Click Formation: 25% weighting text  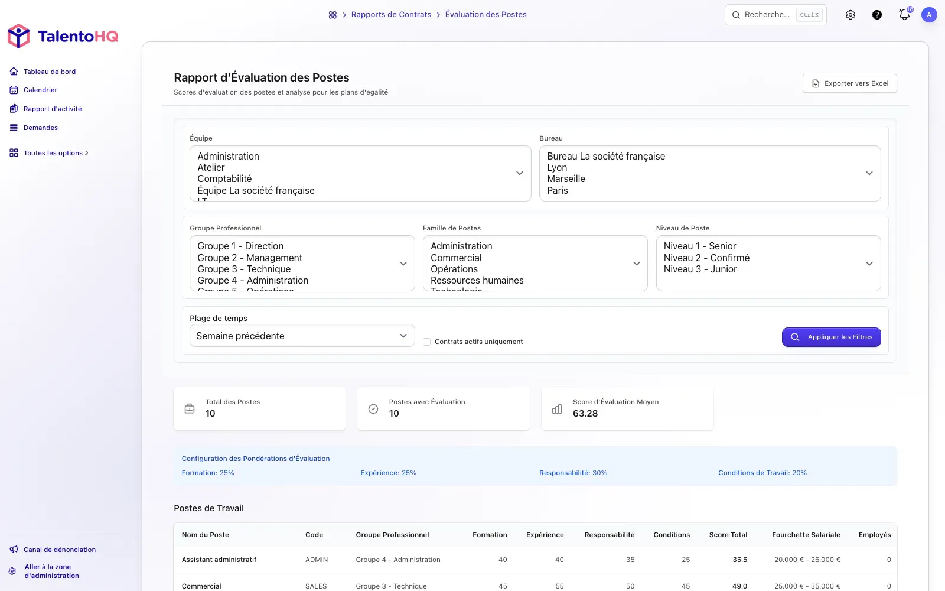coord(208,473)
